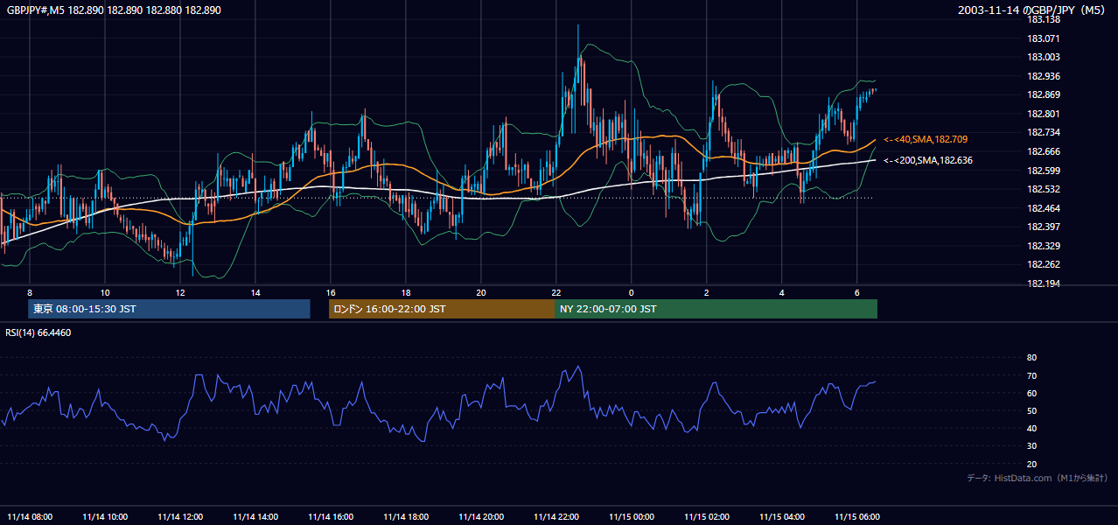Click price level 182.262 on the axis
This screenshot has width=1118, height=525.
click(x=1043, y=264)
